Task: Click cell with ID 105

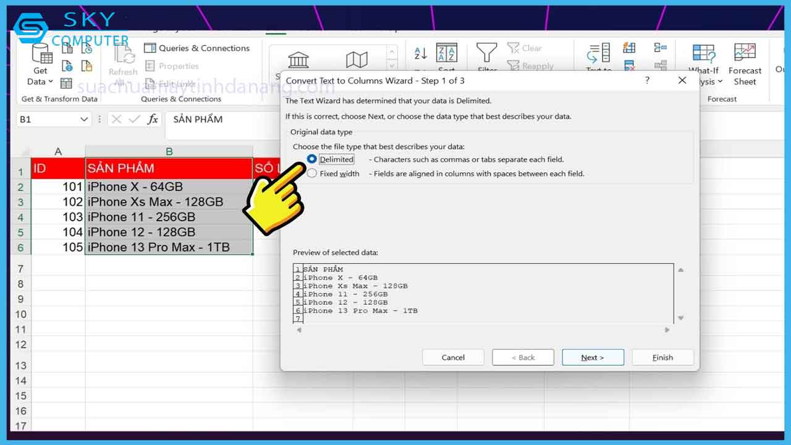Action: [x=58, y=247]
